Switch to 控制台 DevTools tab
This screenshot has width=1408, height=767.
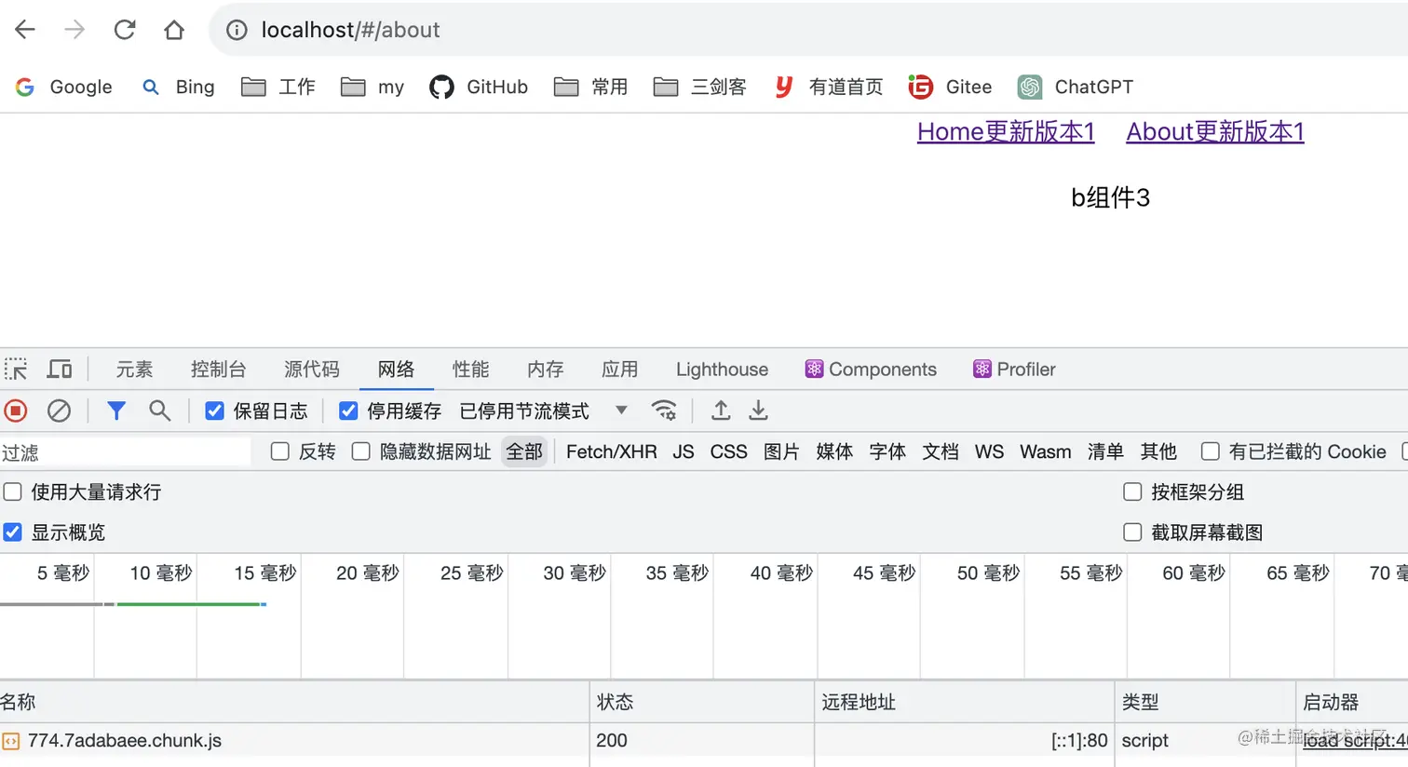point(218,370)
